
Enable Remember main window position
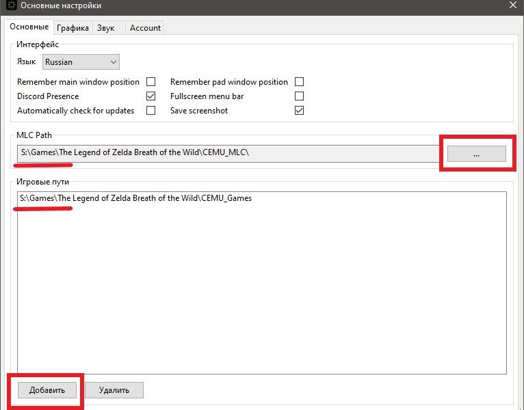point(151,82)
